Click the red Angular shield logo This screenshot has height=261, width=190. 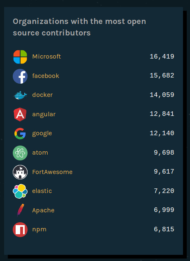20,114
